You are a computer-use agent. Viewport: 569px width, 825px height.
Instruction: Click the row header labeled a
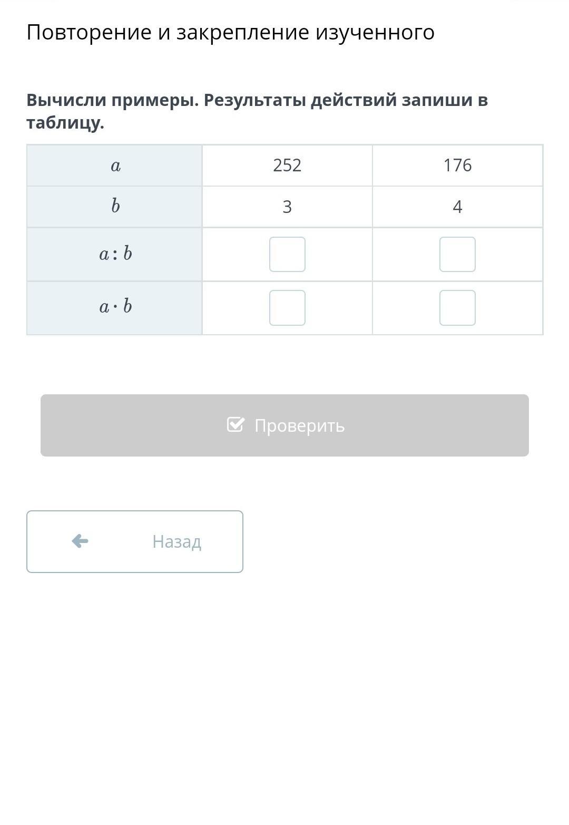pyautogui.click(x=115, y=166)
